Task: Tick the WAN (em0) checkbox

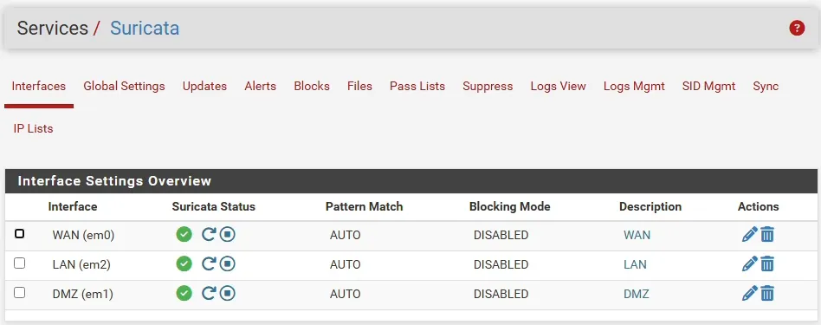Action: click(19, 233)
